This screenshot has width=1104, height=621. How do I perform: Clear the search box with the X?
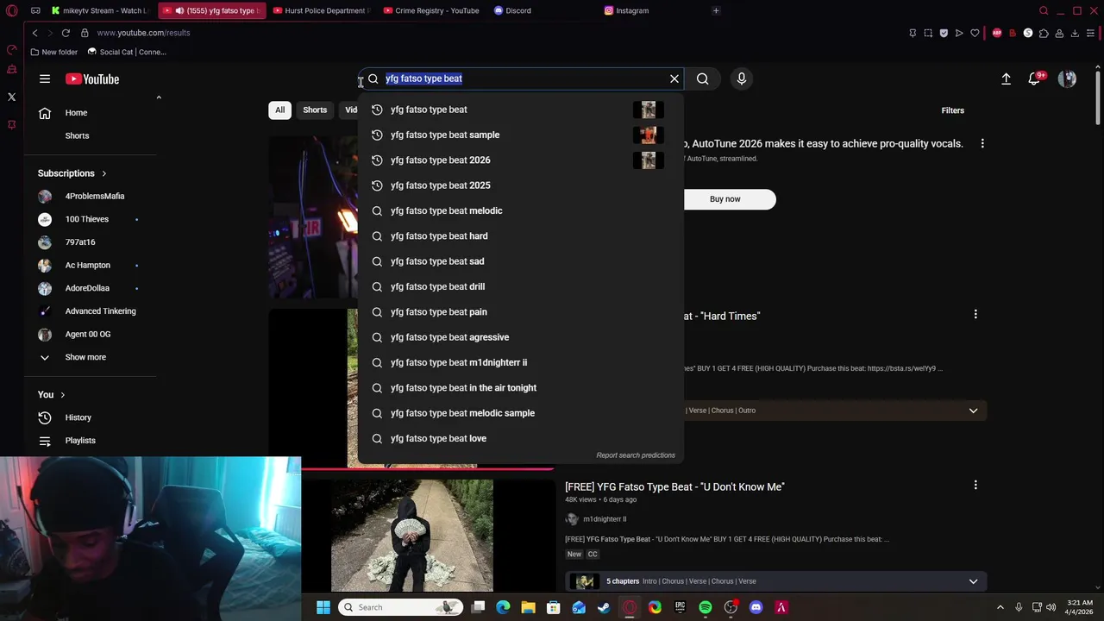(x=674, y=78)
